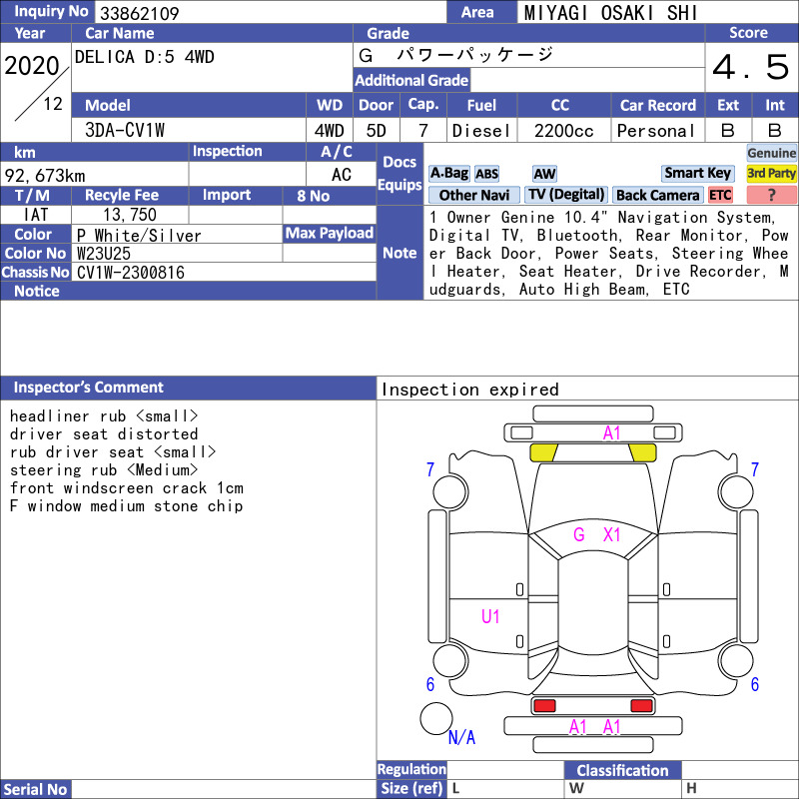Click the Additional Grade label
799x799 pixels.
pos(411,80)
